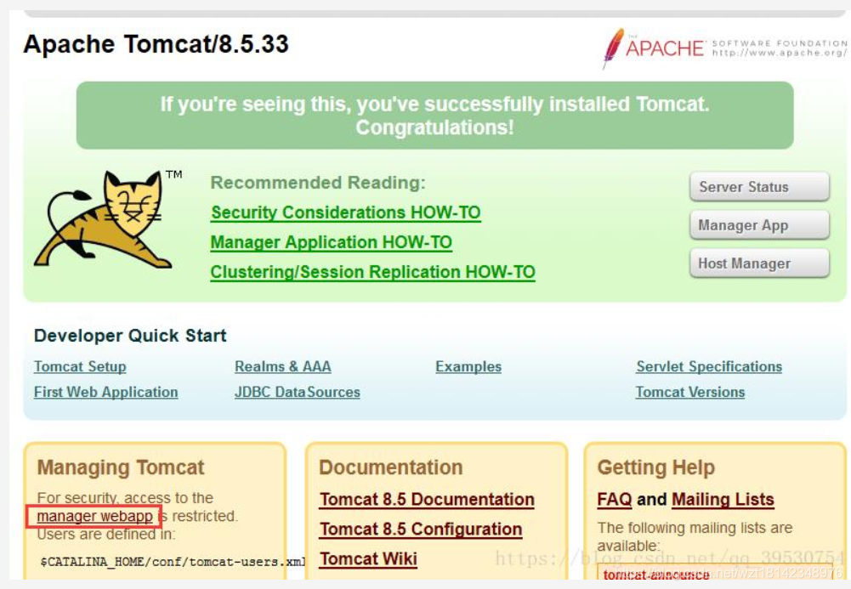Open Tomcat 8.5 Documentation link
Image resolution: width=851 pixels, height=589 pixels.
point(427,500)
